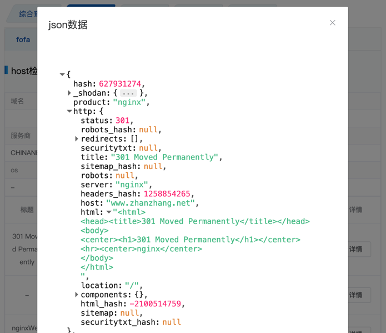Close the json数据 dialog

pos(332,23)
